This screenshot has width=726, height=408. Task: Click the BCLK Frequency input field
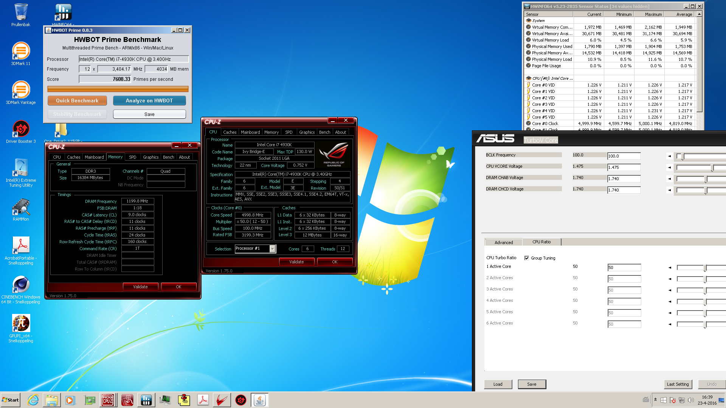coord(624,156)
